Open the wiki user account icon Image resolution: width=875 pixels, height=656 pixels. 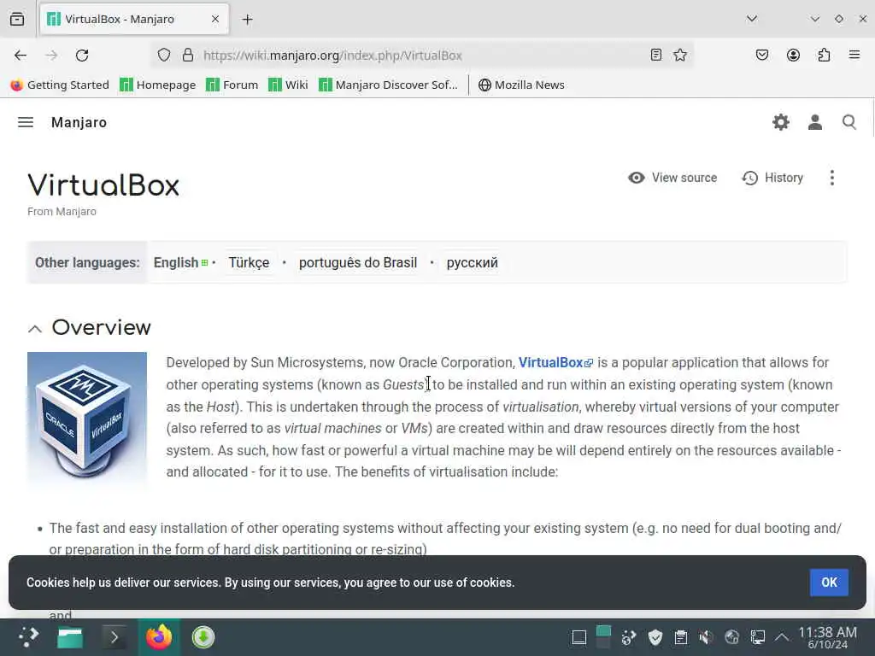(814, 122)
